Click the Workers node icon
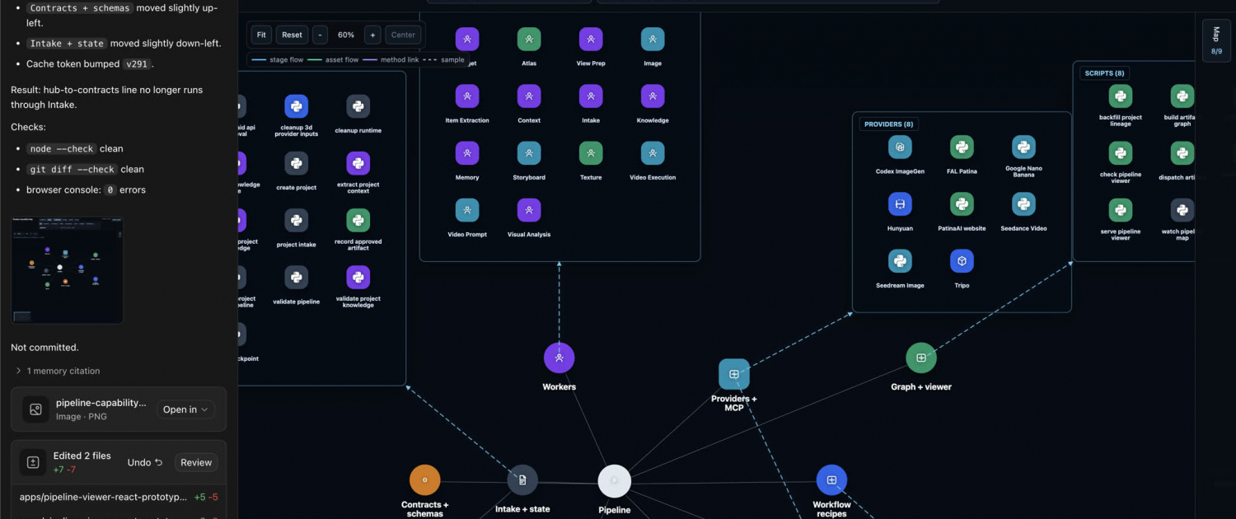This screenshot has width=1236, height=519. coord(559,358)
